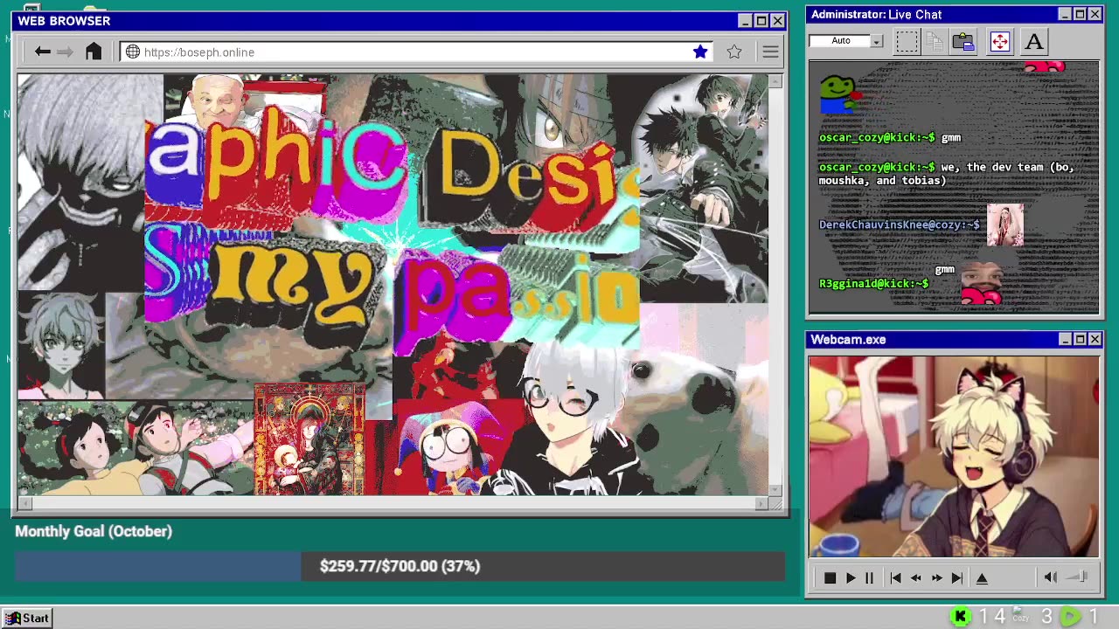
Task: Click the webcam video of cat-eared avatar
Action: (954, 456)
